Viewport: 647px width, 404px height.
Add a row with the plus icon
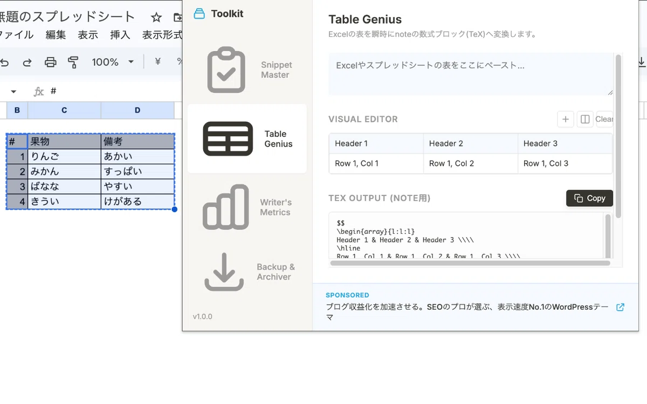click(x=565, y=120)
